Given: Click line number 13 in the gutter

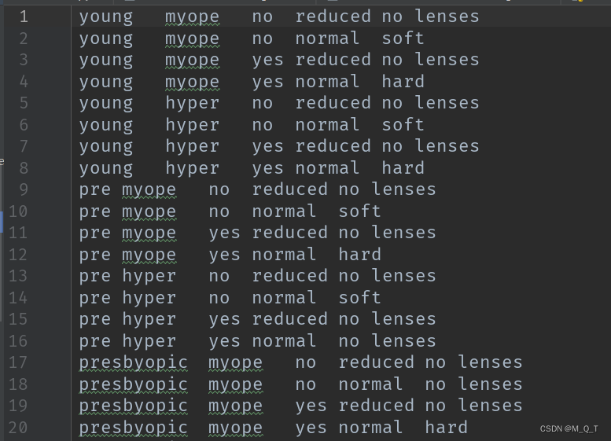Looking at the screenshot, I should tap(18, 276).
